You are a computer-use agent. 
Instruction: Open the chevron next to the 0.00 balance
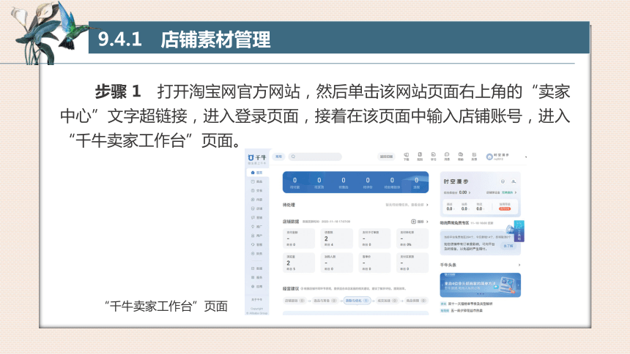[x=470, y=192]
